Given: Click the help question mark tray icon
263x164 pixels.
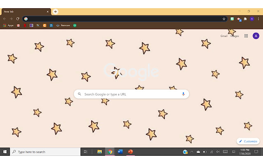Looking at the screenshot, I should point(185,152).
